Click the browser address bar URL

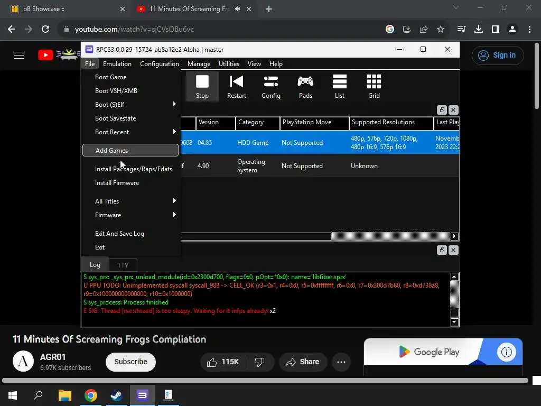pos(134,30)
